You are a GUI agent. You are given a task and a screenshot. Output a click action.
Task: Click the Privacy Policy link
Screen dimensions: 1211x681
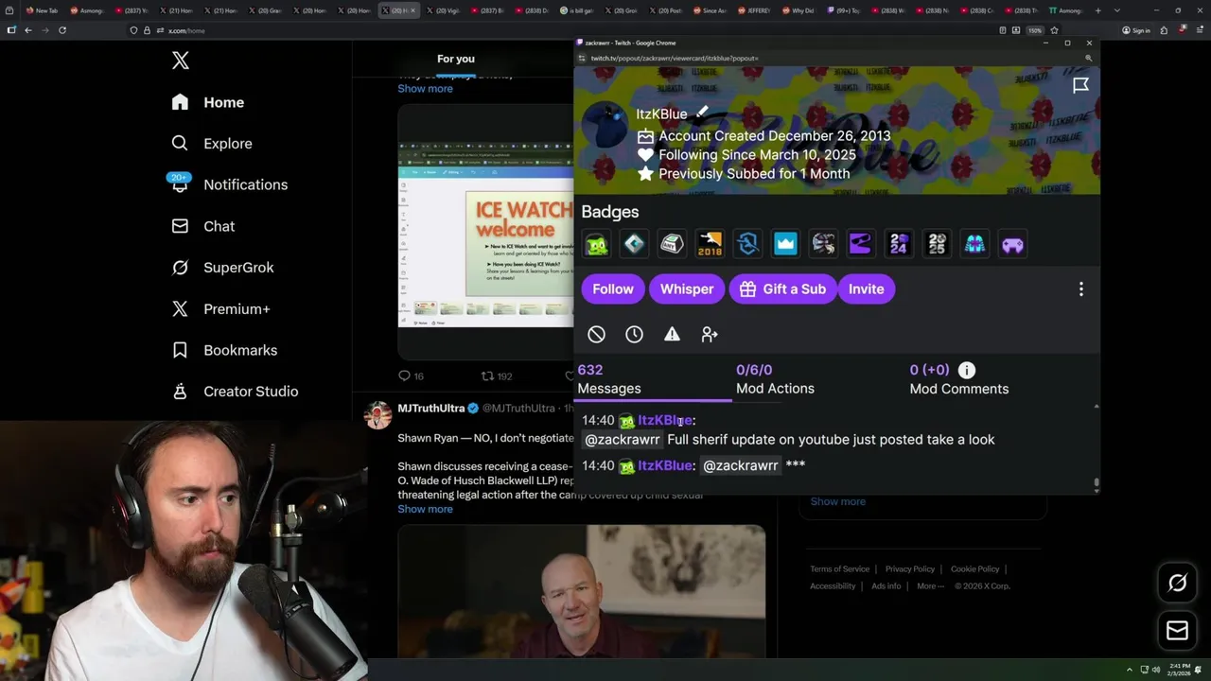click(x=910, y=569)
